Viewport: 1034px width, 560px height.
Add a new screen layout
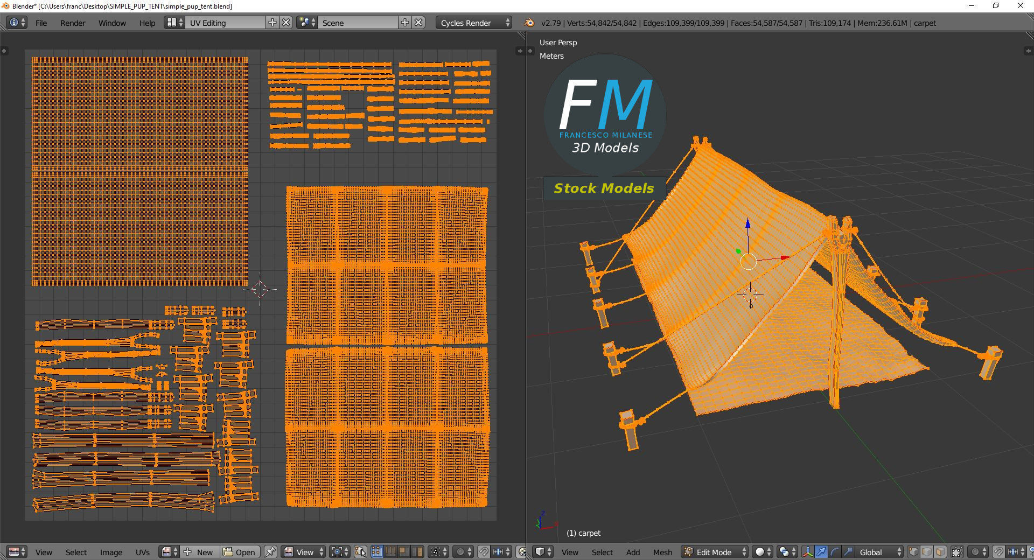(x=273, y=23)
